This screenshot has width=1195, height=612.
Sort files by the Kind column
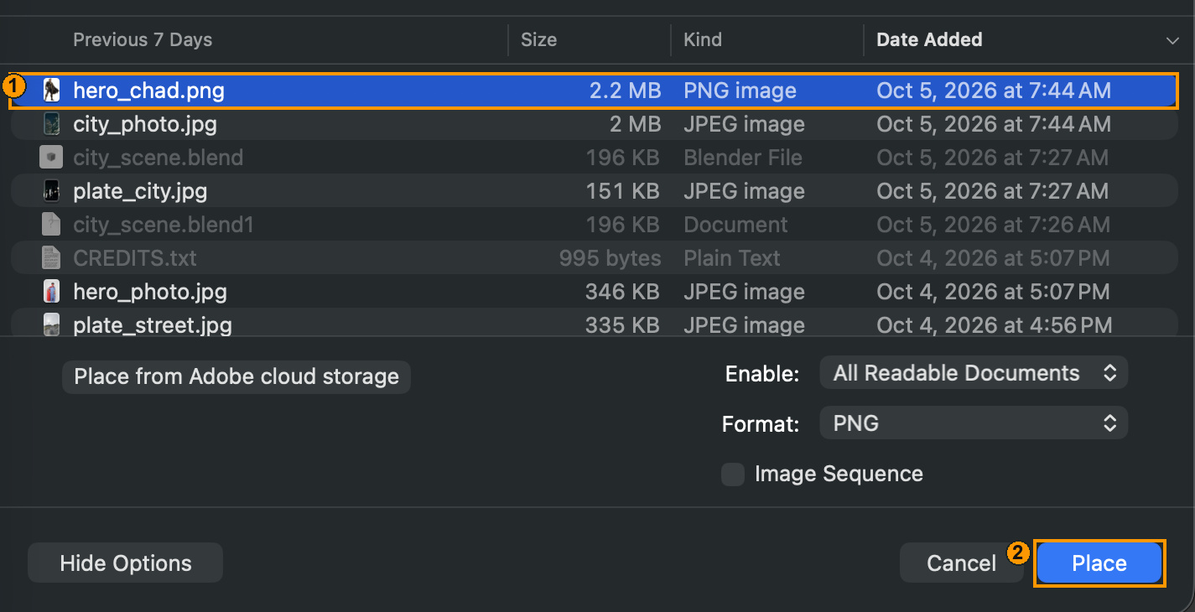(x=703, y=39)
